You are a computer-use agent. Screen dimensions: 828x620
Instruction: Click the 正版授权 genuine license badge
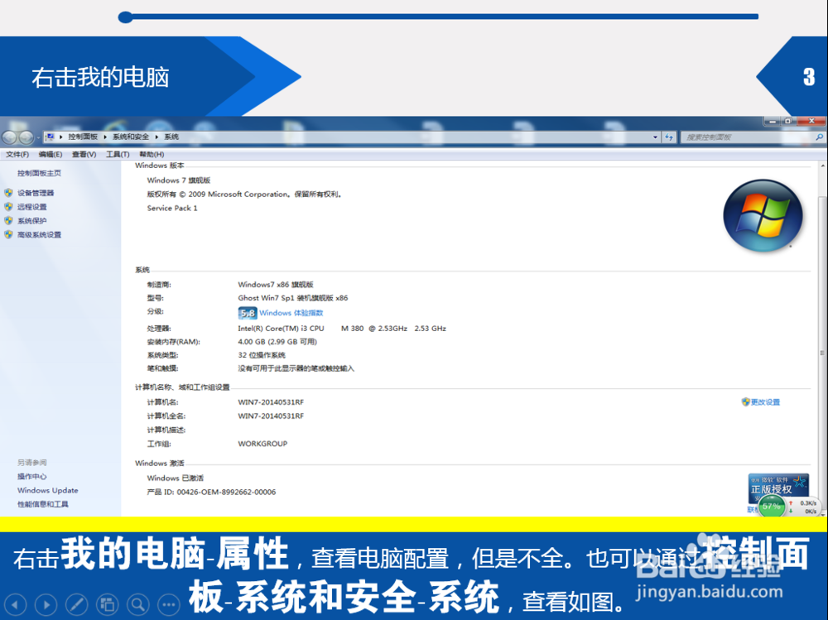777,488
